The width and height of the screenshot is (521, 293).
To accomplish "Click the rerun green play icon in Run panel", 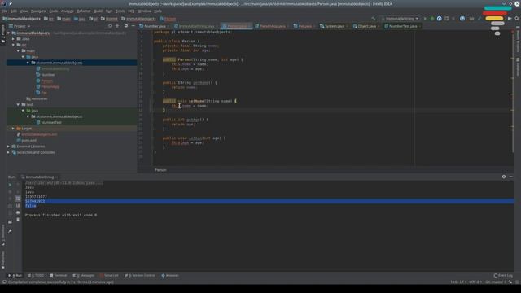I will tap(10, 185).
